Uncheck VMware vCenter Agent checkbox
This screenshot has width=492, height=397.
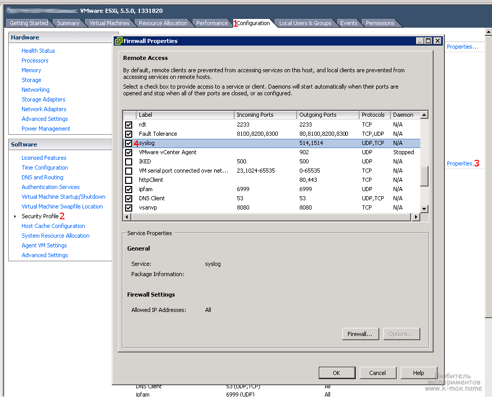129,153
